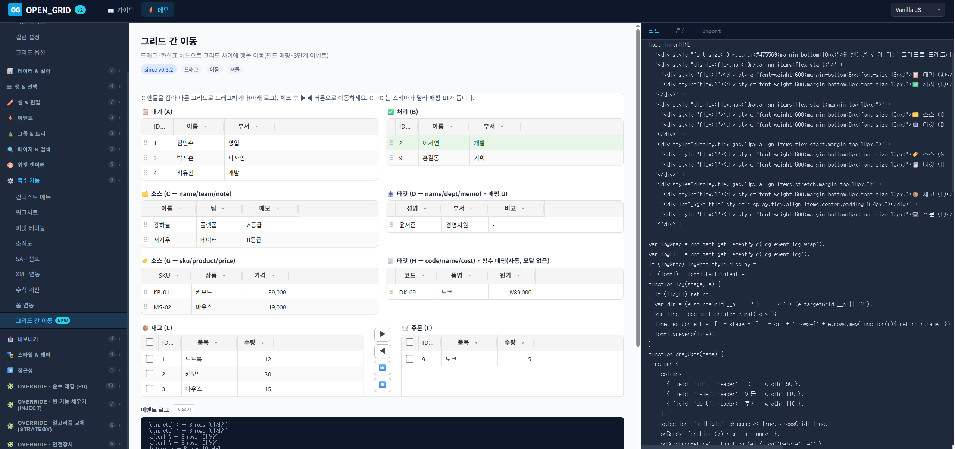
Task: Switch to the 가이드 top tab
Action: click(121, 10)
